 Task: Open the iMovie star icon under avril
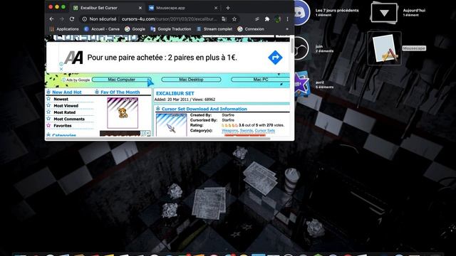(301, 84)
